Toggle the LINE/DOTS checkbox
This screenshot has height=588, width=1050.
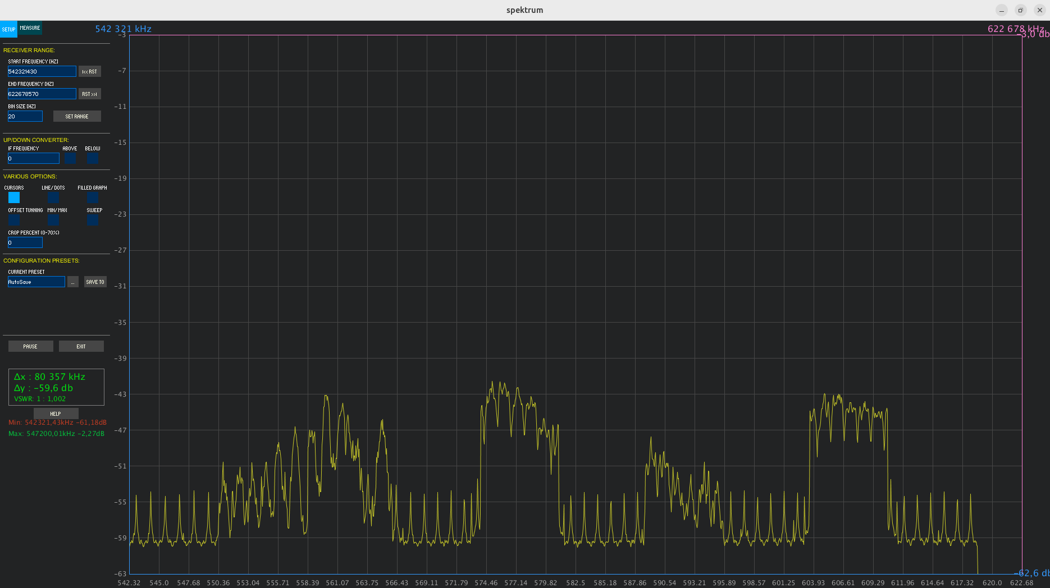(x=53, y=197)
